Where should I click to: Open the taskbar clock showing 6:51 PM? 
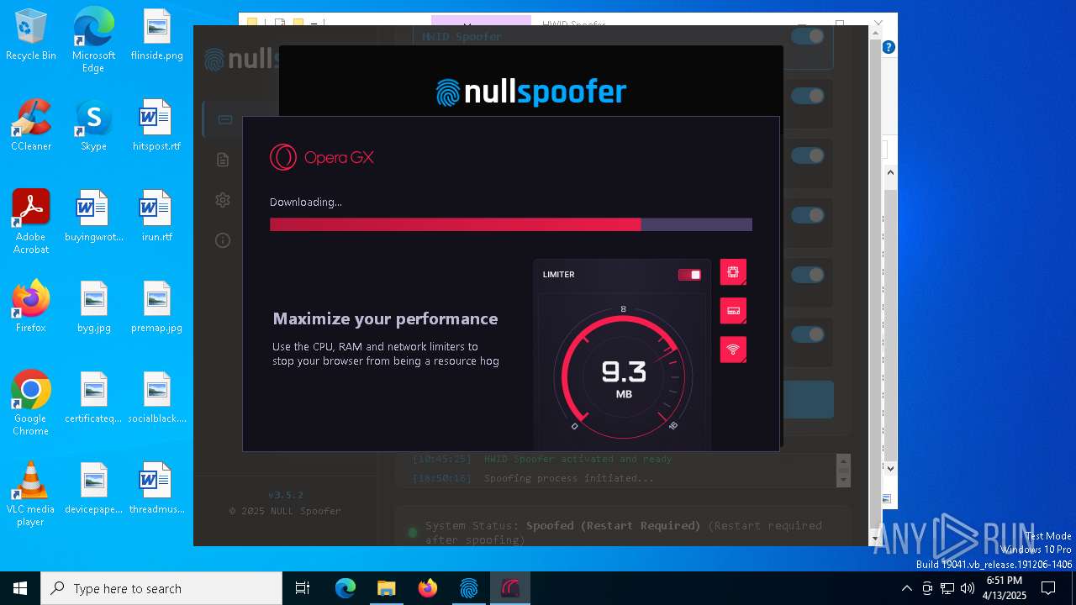pyautogui.click(x=1005, y=588)
